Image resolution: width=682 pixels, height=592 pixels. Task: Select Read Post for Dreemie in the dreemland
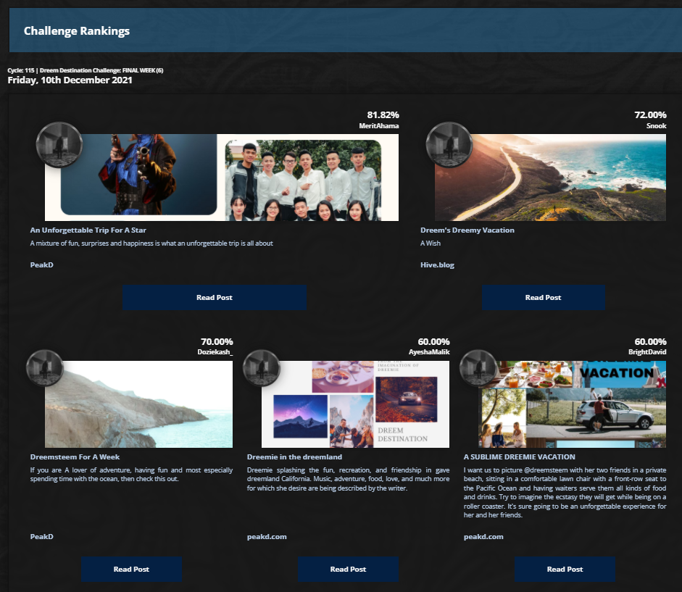[x=348, y=569]
